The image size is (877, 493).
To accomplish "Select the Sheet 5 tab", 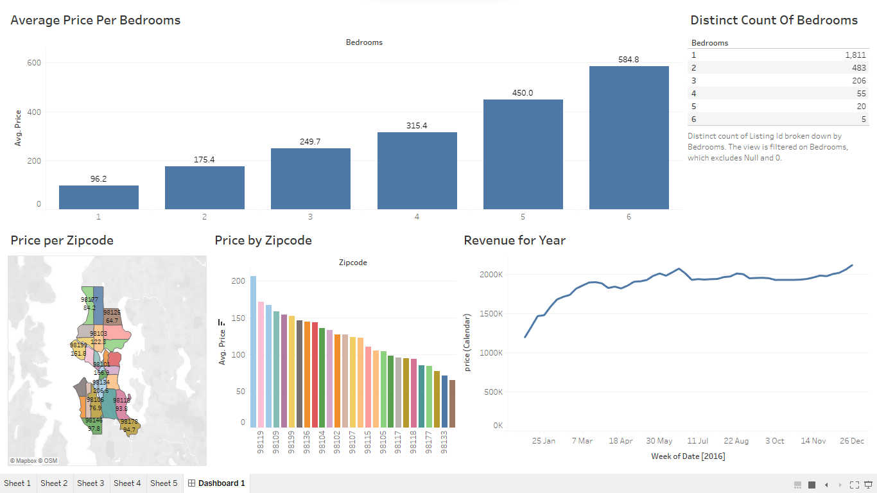I will (x=164, y=483).
